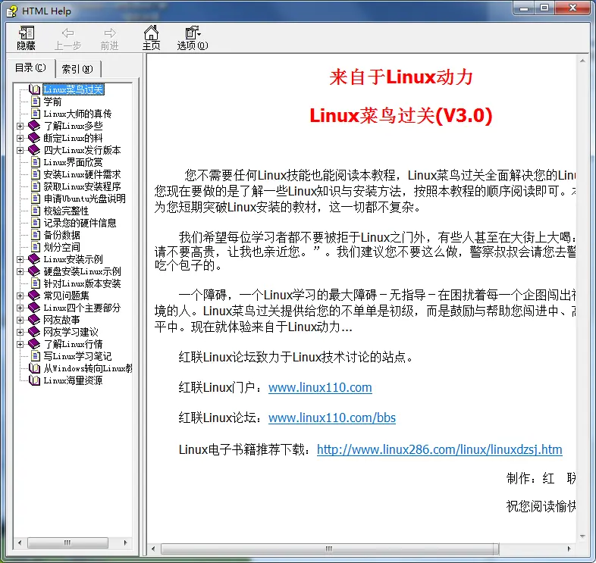Expand the 网友故事 tree node

pos(20,320)
